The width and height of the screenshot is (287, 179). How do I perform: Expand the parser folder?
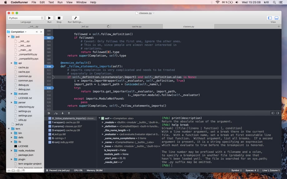pos(12,102)
